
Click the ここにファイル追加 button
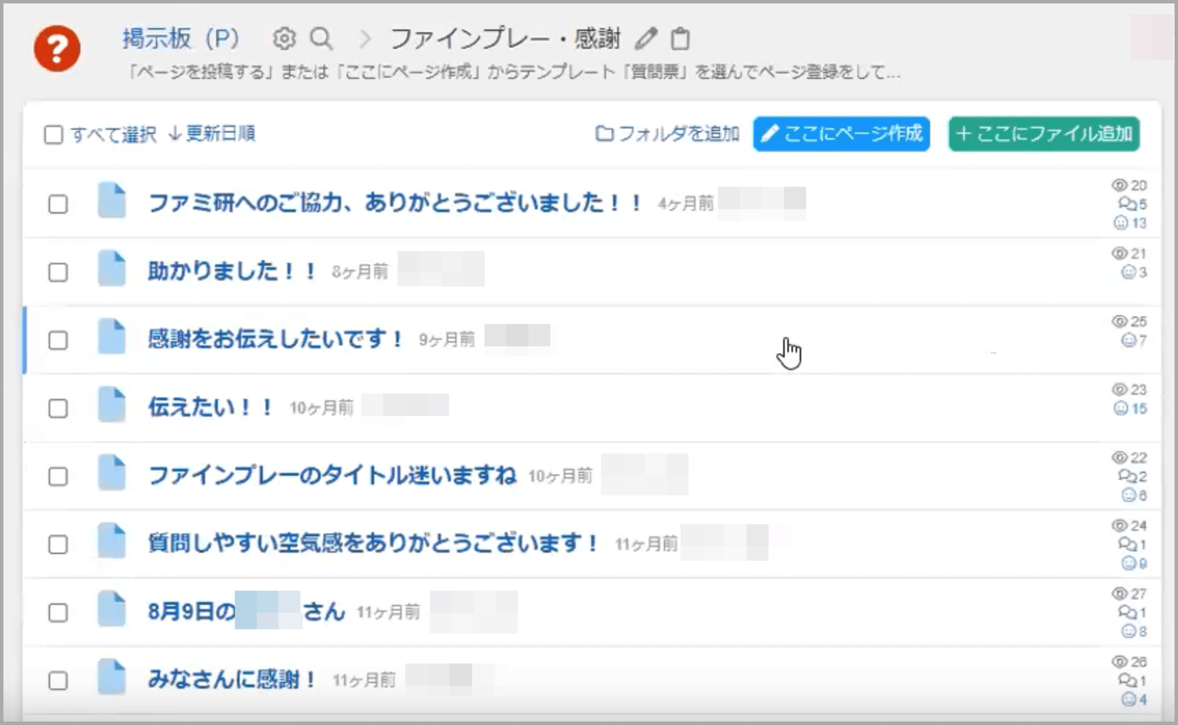pyautogui.click(x=1043, y=135)
